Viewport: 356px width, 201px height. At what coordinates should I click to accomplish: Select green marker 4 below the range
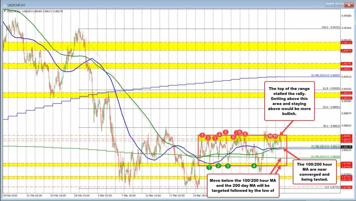point(254,166)
